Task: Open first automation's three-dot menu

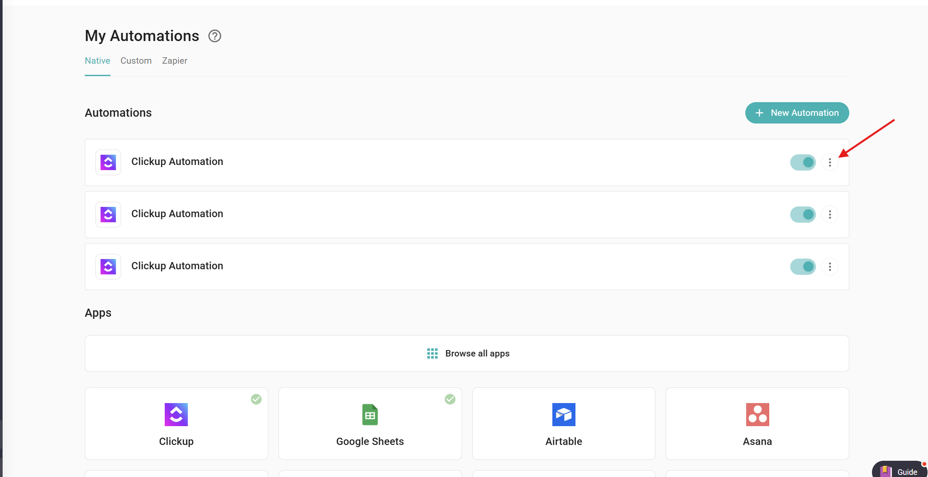Action: coord(830,162)
